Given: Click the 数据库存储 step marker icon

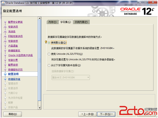Looking at the screenshot, I should tap(5, 79).
